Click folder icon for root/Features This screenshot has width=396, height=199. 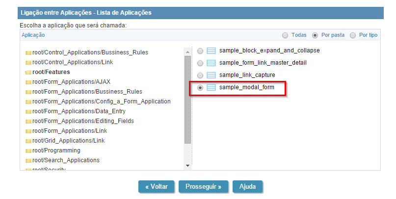tap(28, 72)
